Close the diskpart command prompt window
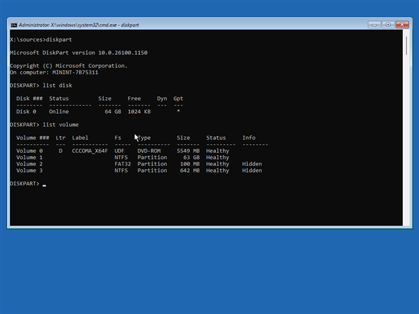This screenshot has height=314, width=419. pyautogui.click(x=402, y=25)
